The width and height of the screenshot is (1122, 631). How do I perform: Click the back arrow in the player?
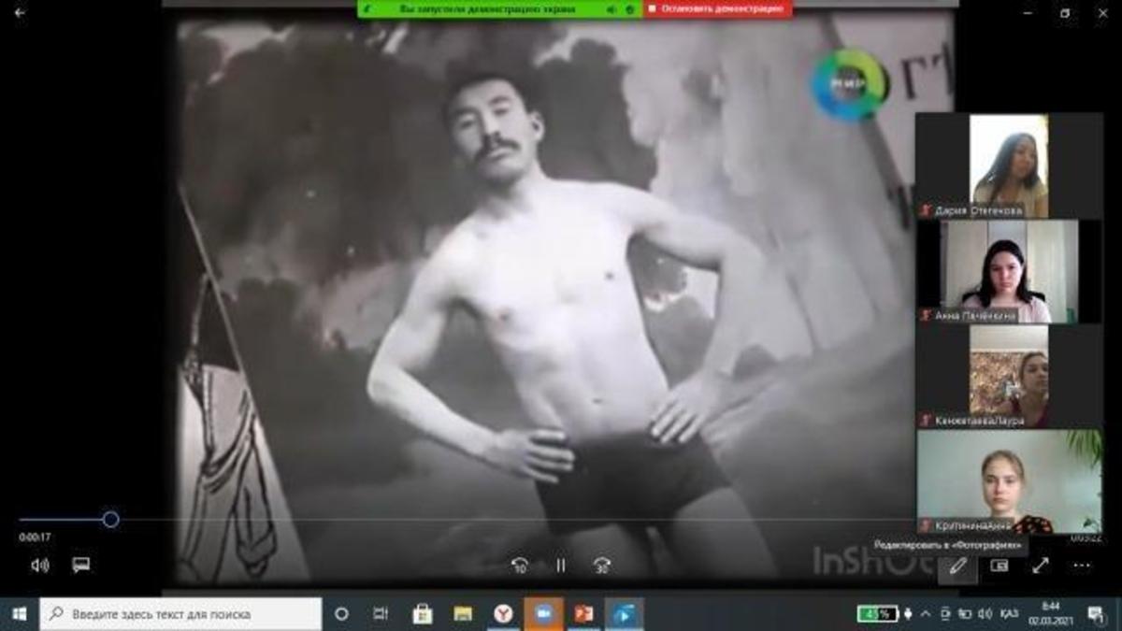[x=20, y=13]
